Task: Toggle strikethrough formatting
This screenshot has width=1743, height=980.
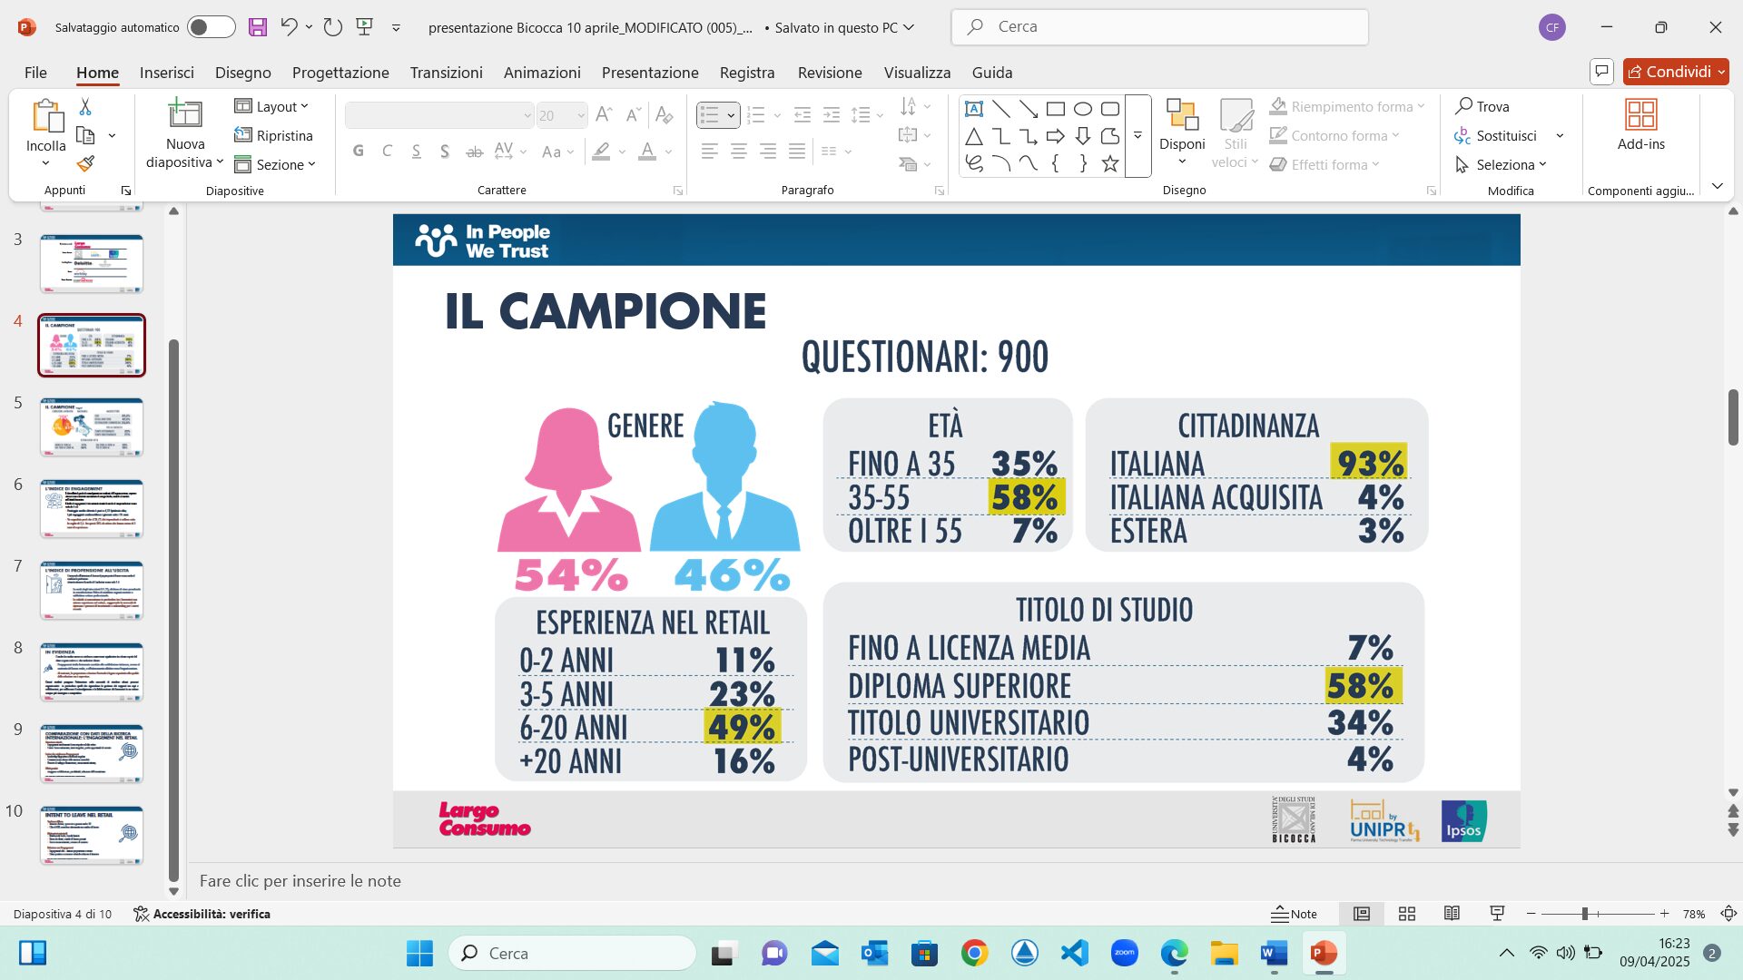Action: point(474,152)
